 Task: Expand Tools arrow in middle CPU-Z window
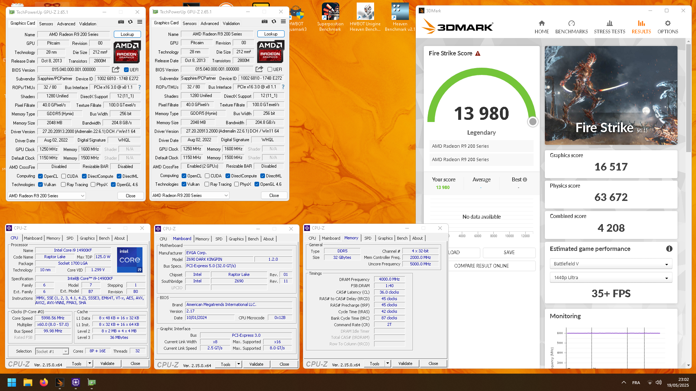coord(239,364)
